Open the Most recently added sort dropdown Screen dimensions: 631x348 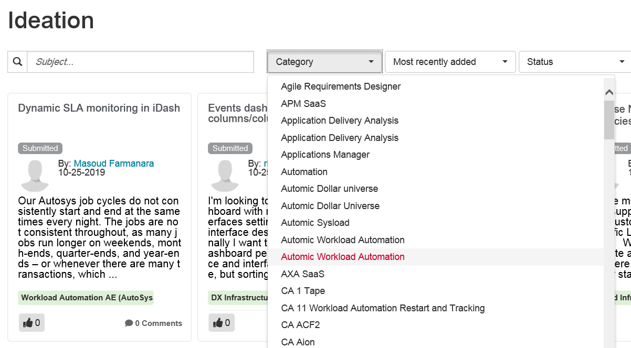451,62
